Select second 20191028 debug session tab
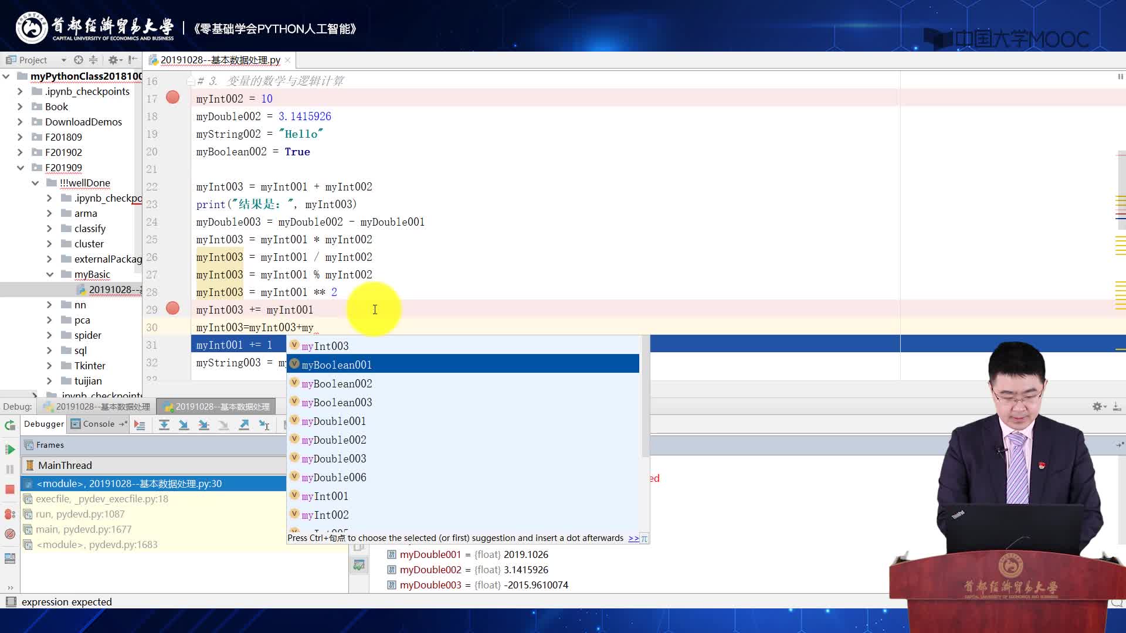 click(x=216, y=407)
